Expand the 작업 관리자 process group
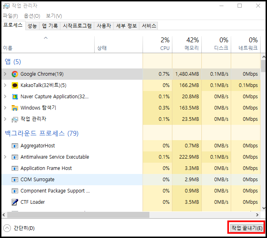The width and height of the screenshot is (267, 238). click(x=5, y=119)
